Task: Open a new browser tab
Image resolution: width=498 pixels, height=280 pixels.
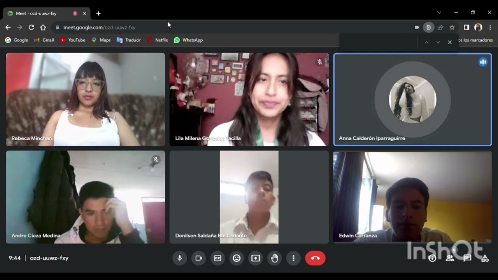Action: [98, 13]
